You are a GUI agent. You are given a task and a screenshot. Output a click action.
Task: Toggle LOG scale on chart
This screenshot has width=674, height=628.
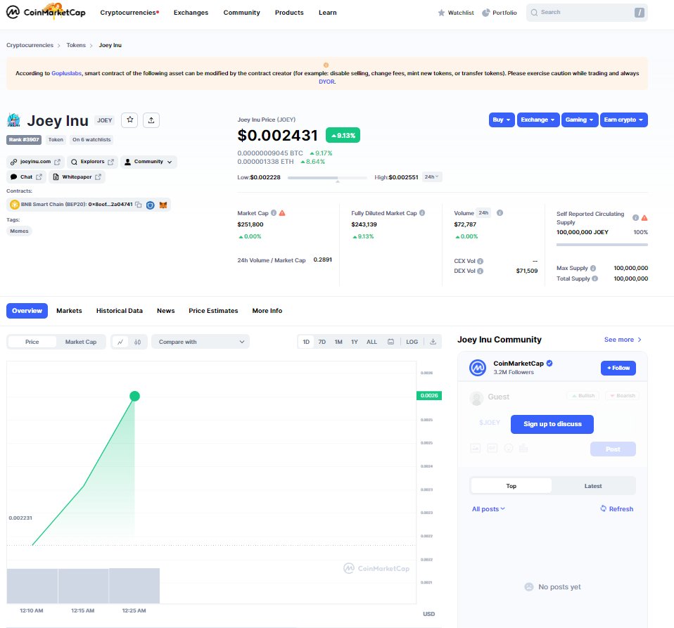pos(412,342)
